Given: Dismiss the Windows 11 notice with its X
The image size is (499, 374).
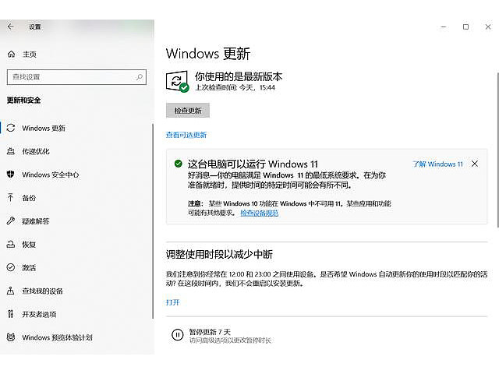Looking at the screenshot, I should [475, 164].
